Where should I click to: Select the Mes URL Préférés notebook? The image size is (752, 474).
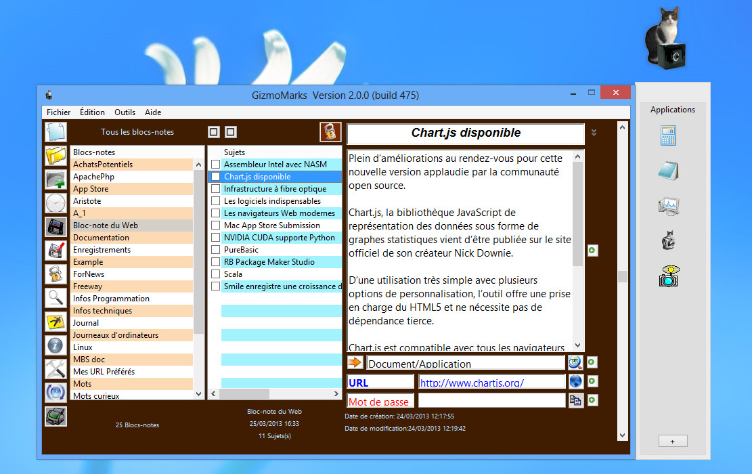click(132, 371)
